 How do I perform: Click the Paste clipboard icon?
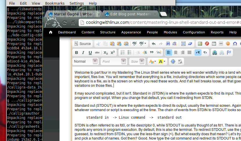click(112, 44)
